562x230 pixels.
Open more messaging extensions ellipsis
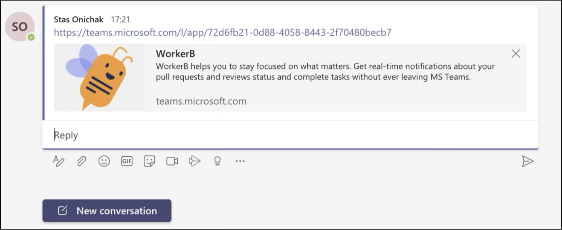click(240, 161)
